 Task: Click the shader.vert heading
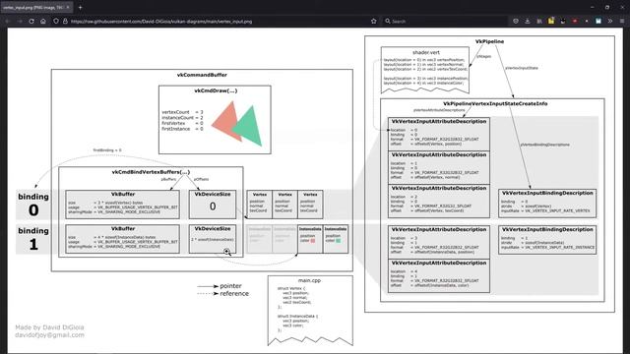[x=426, y=52]
